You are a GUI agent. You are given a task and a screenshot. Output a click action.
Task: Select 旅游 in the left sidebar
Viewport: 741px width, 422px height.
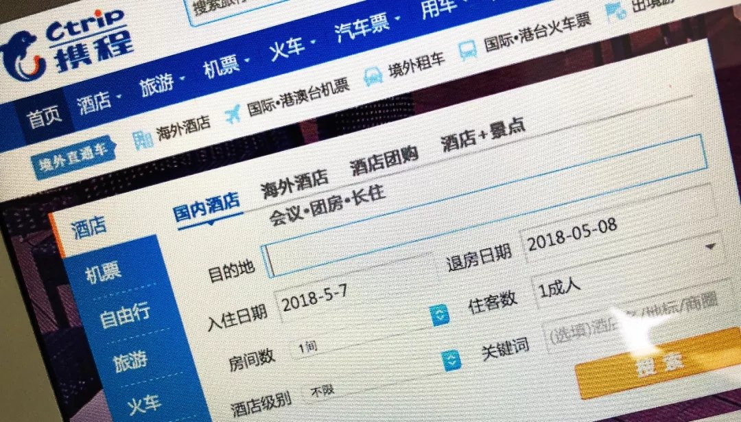[130, 364]
